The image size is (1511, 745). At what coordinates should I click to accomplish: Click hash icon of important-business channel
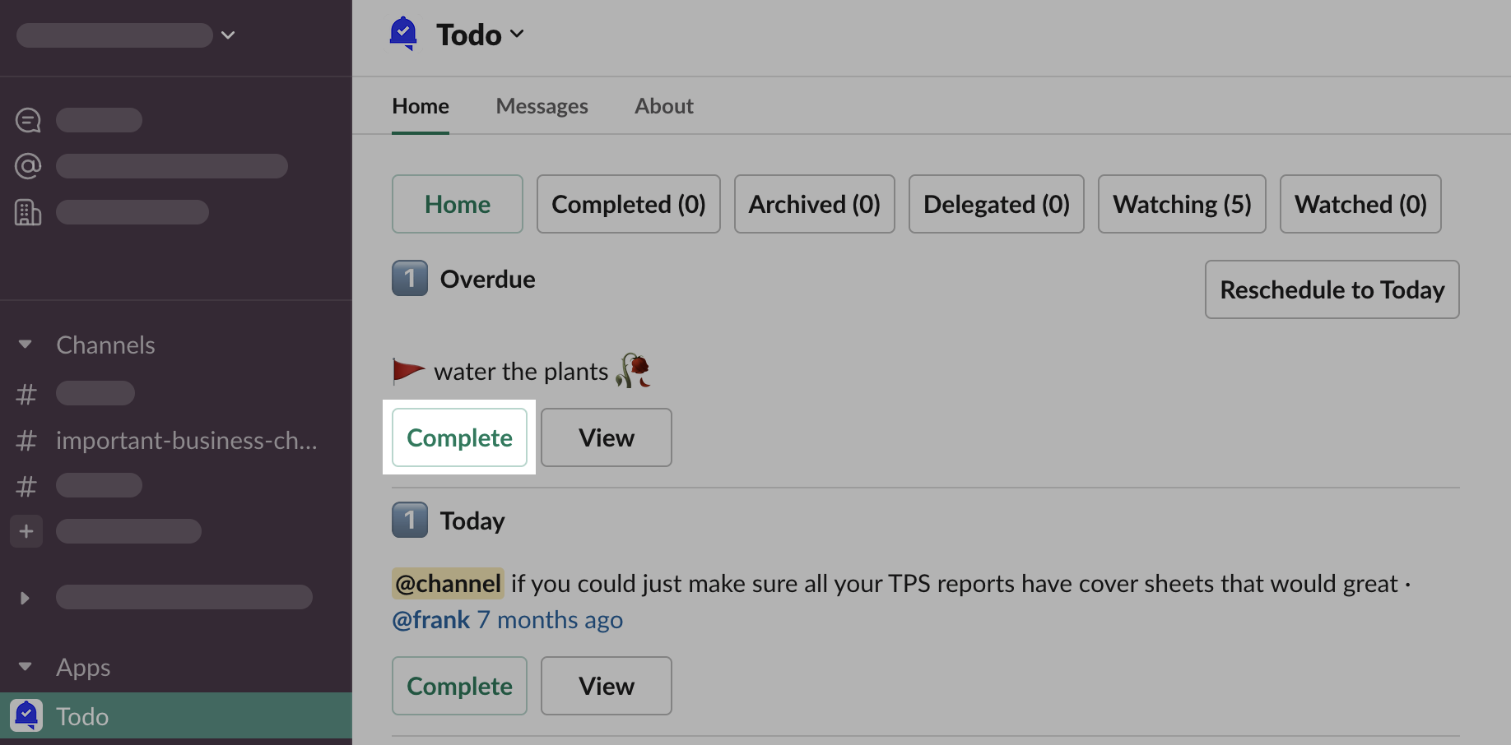point(26,441)
